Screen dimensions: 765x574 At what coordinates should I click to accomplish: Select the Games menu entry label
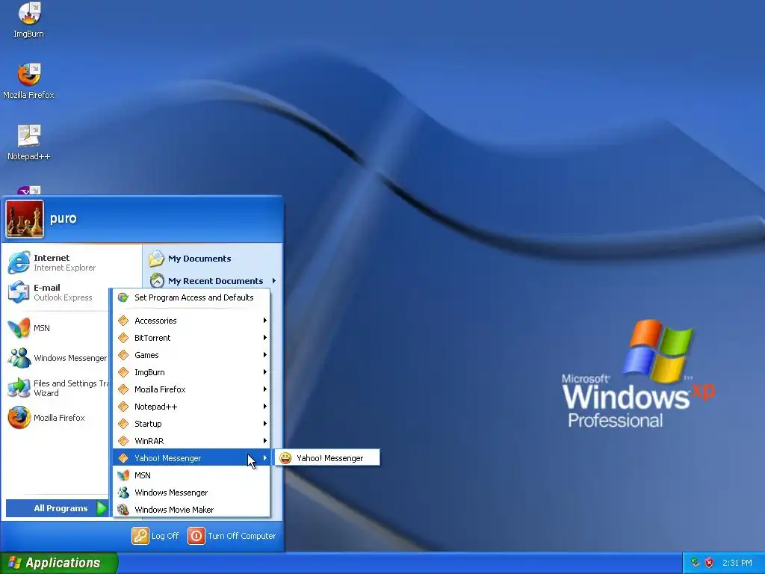[x=147, y=355]
